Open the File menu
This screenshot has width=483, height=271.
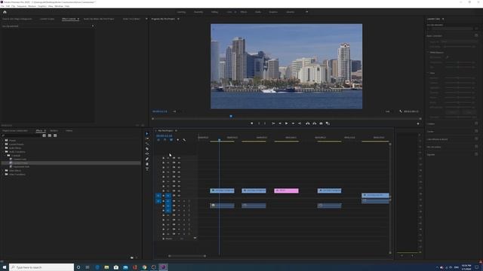click(2, 6)
